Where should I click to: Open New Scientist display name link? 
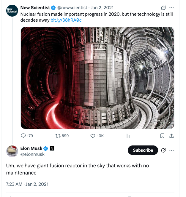[x=35, y=8]
